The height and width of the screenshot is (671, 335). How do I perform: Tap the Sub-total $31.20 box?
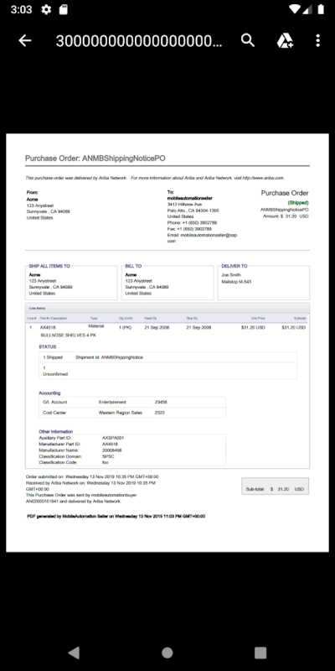point(276,486)
